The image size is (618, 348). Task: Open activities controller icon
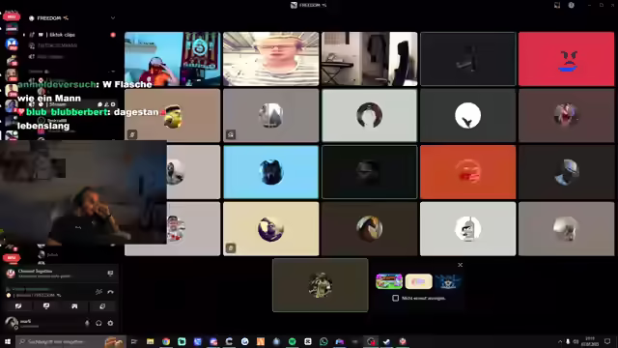click(x=74, y=306)
